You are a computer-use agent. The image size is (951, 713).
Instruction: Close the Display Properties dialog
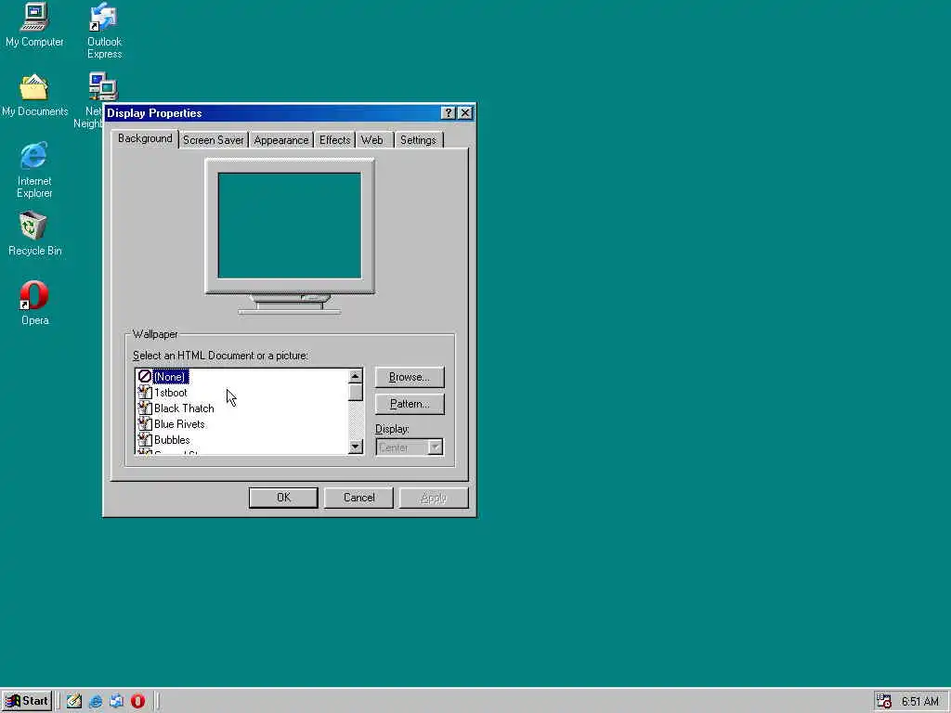(465, 112)
